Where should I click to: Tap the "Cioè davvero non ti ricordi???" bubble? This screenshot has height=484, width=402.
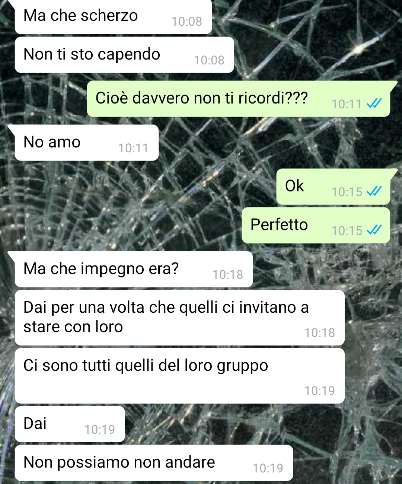[239, 99]
